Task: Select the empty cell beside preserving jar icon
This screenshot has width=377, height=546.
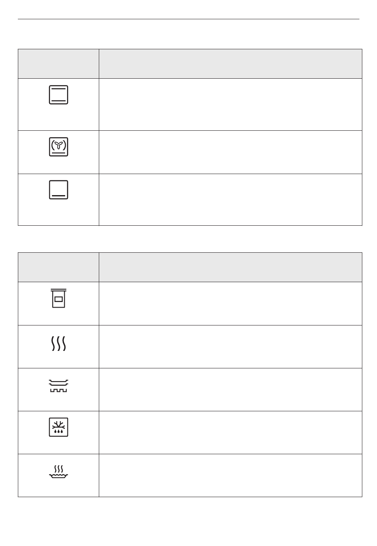Action: (231, 304)
